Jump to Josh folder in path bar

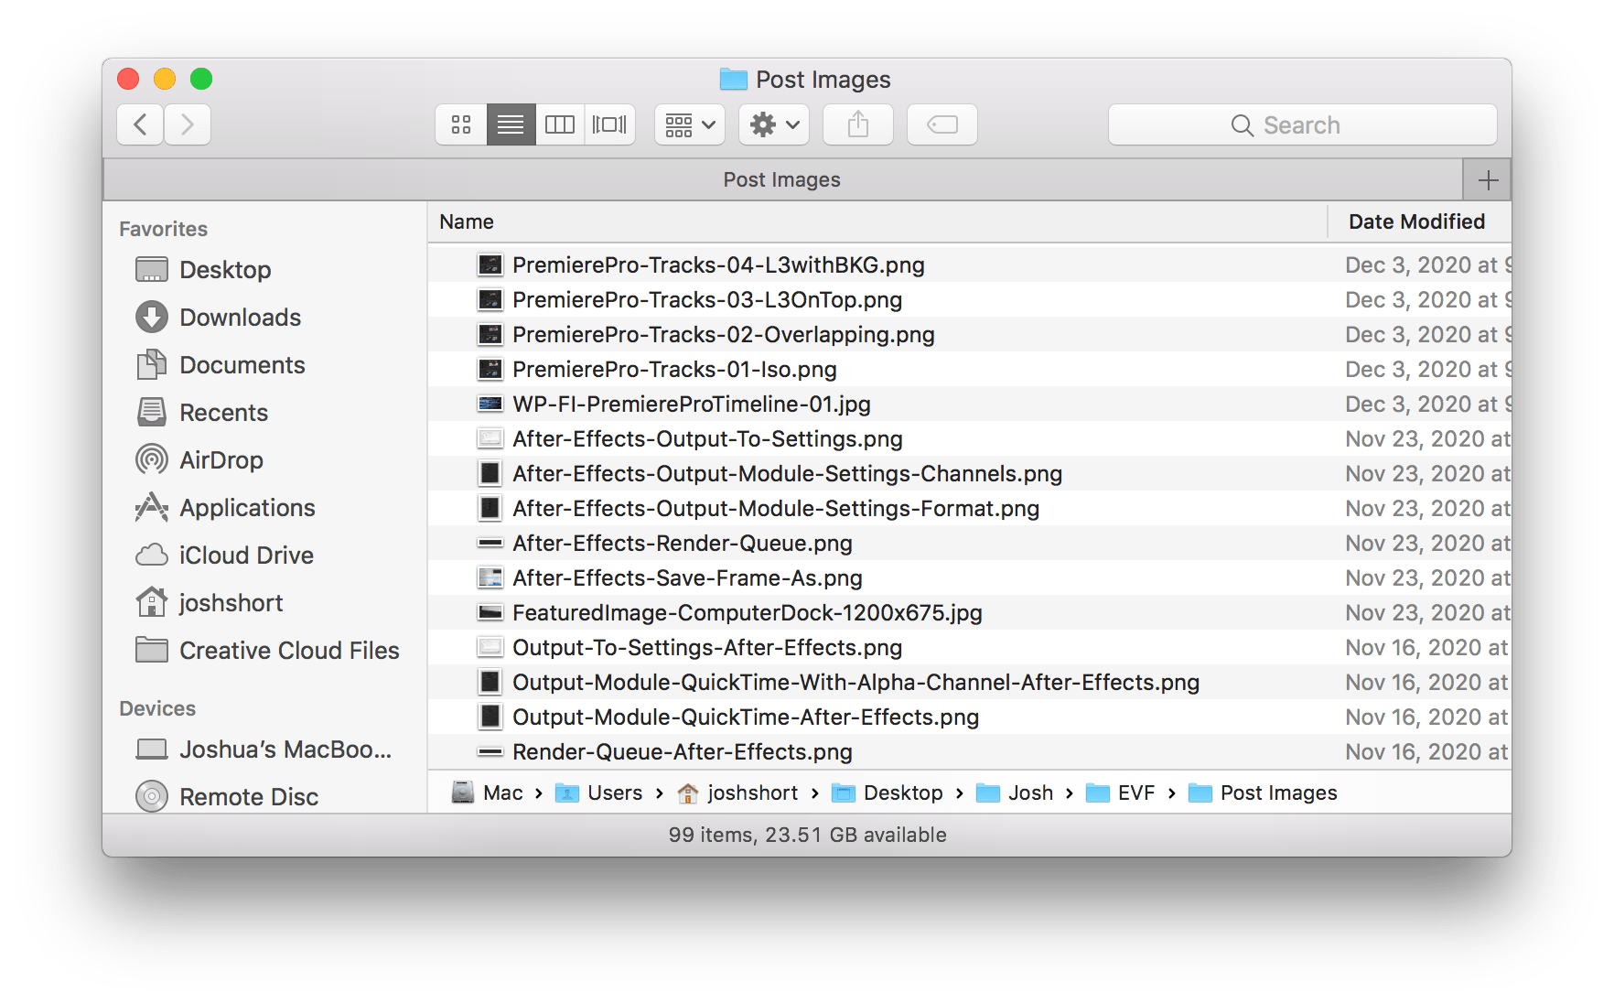(1015, 793)
